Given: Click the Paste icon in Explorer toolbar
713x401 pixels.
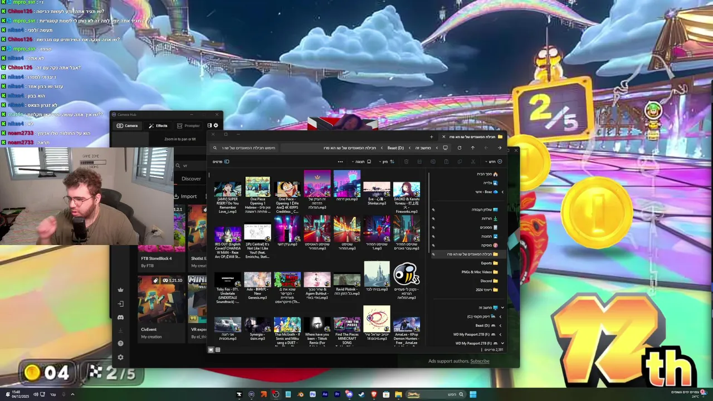Looking at the screenshot, I should [x=446, y=162].
